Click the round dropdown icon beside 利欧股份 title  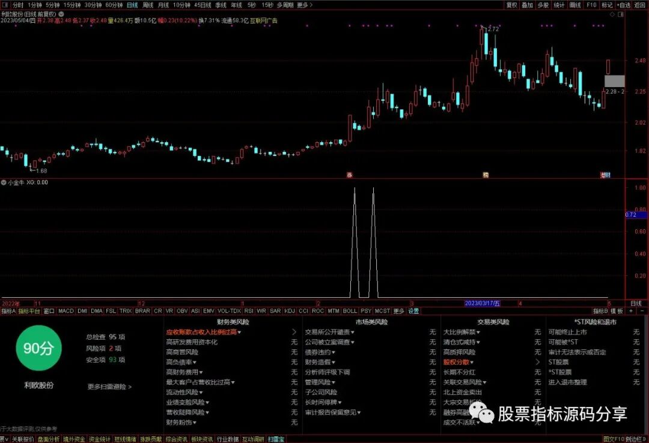click(x=61, y=14)
